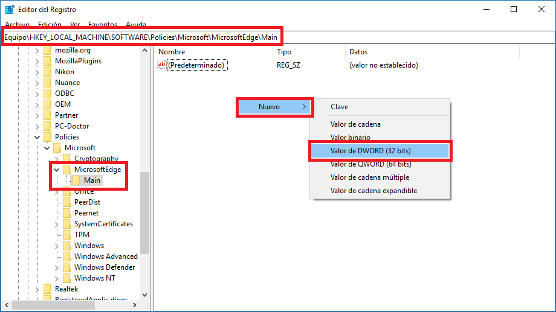
Task: Click the TPM folder icon
Action: [66, 235]
